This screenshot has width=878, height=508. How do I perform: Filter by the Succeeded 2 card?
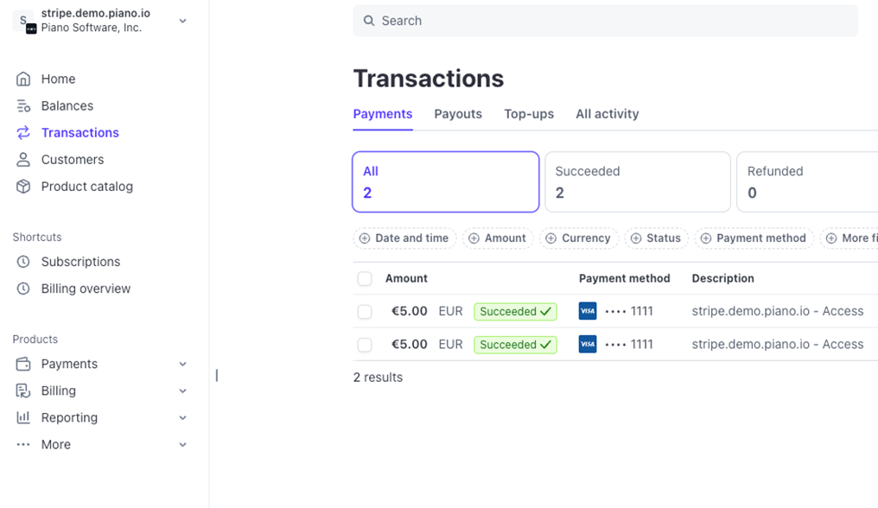point(638,182)
